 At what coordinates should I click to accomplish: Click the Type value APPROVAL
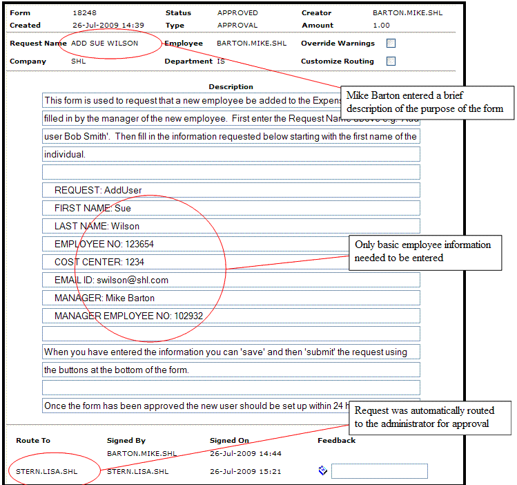coord(237,26)
